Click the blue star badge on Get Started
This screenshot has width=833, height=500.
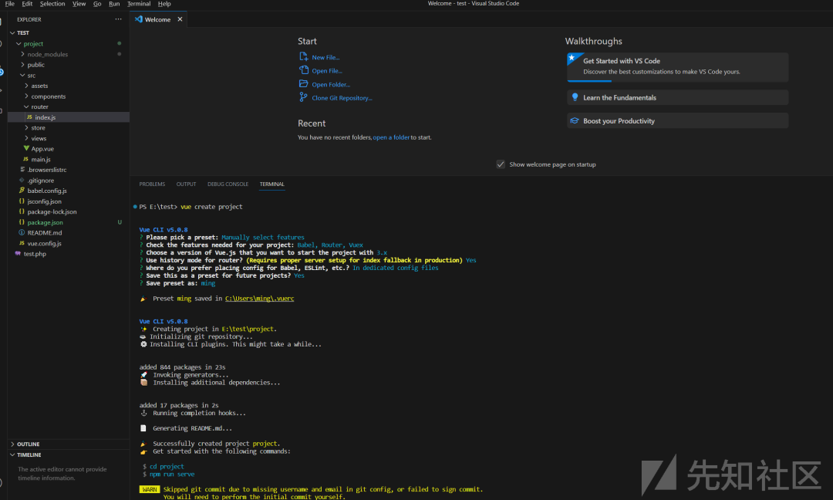(572, 57)
